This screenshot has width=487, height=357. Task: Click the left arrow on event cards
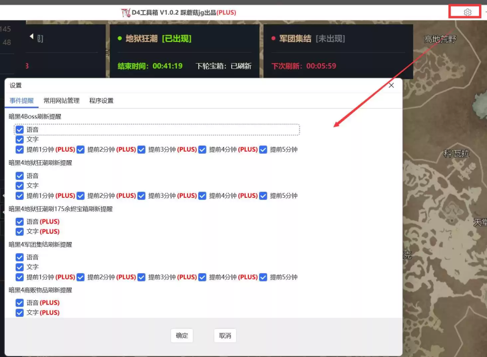(x=31, y=36)
